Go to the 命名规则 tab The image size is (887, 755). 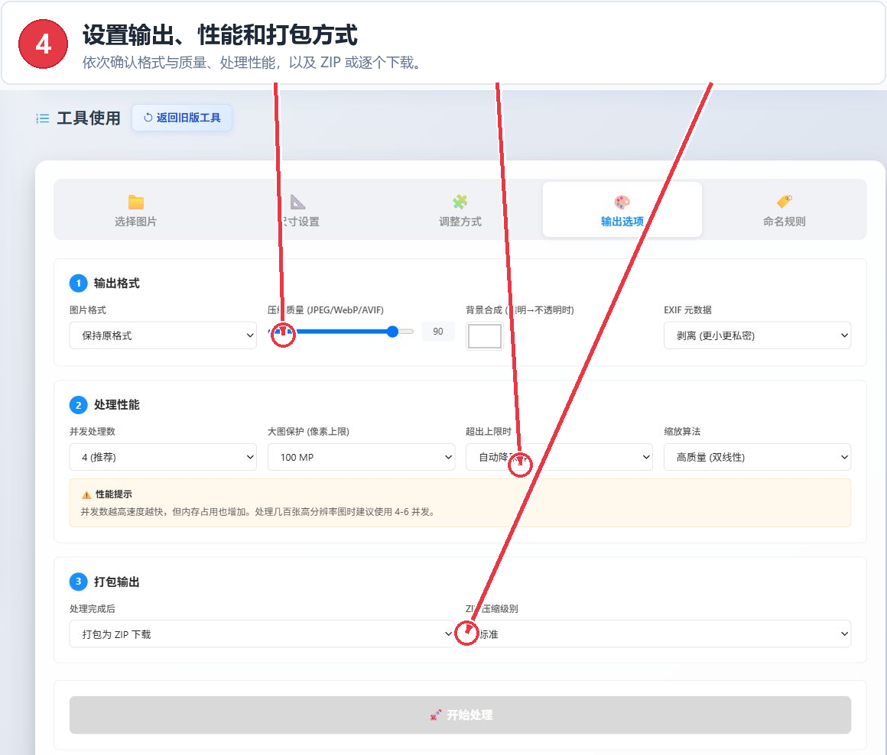(x=784, y=209)
